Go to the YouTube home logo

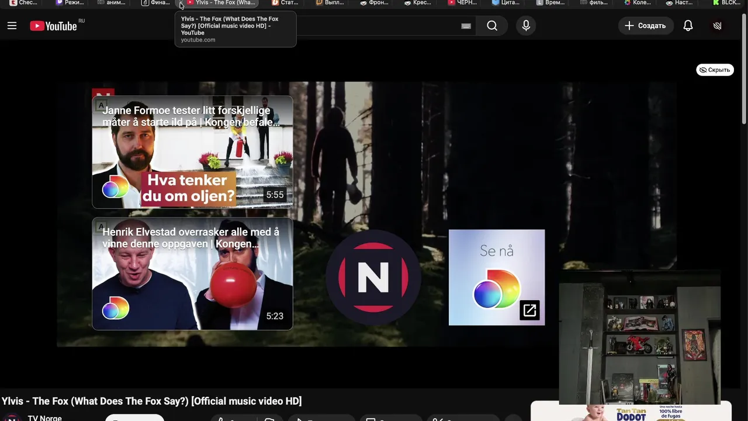tap(53, 26)
